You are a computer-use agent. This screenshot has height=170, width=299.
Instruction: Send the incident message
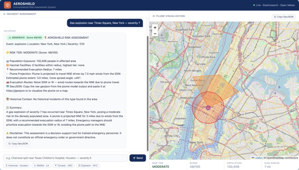pyautogui.click(x=138, y=158)
